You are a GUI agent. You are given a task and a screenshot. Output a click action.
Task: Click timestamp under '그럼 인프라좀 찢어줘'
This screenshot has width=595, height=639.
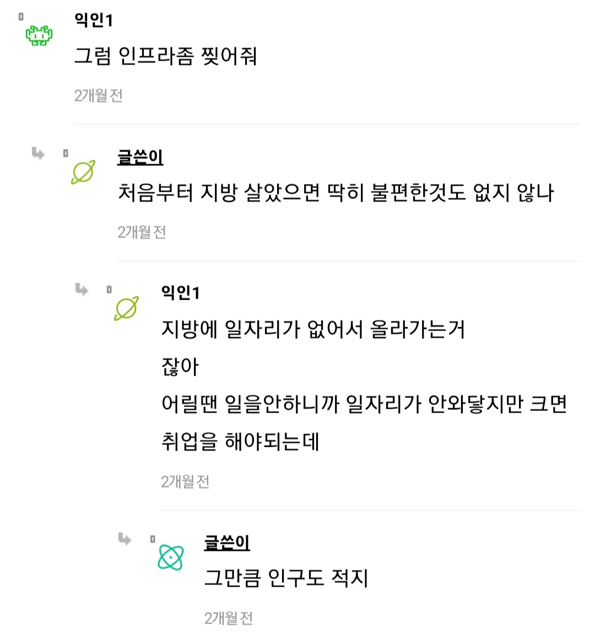point(98,96)
